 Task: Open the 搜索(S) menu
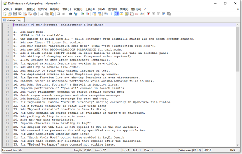31,9
